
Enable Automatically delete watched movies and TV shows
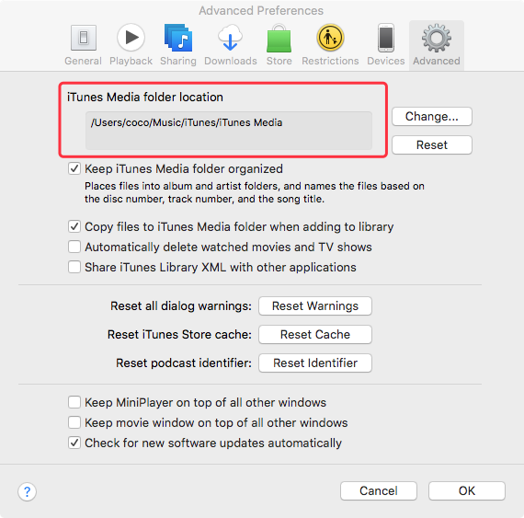click(x=74, y=247)
